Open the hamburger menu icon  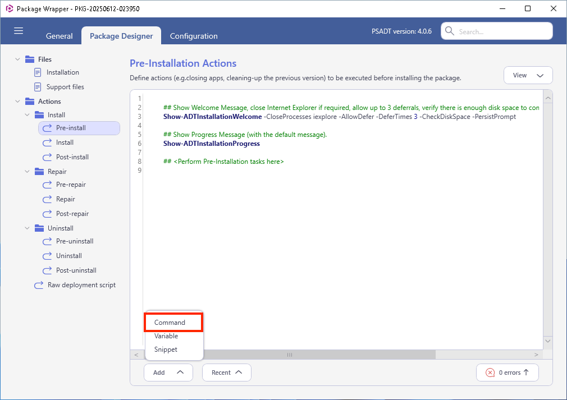tap(19, 31)
